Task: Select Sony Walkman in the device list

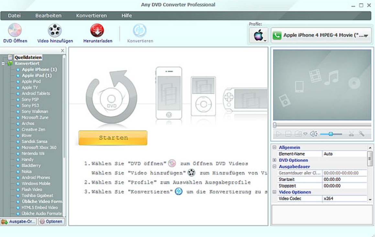Action: click(35, 112)
